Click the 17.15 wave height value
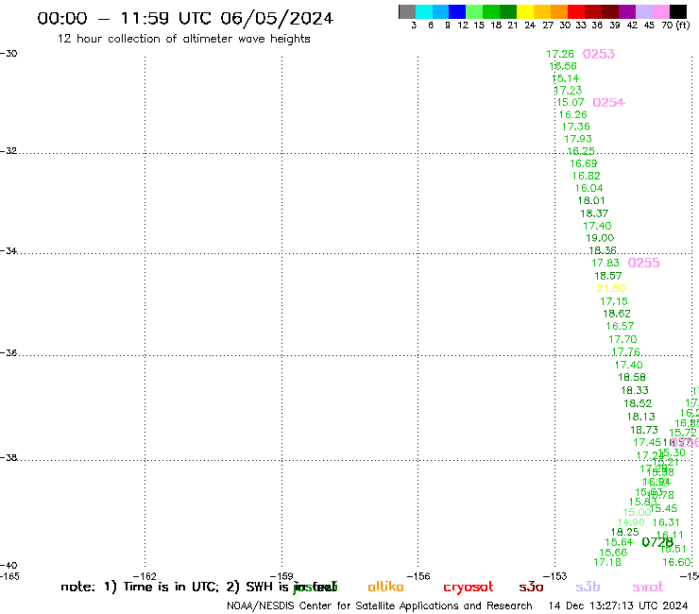Viewport: 699px width, 614px height. [x=614, y=301]
